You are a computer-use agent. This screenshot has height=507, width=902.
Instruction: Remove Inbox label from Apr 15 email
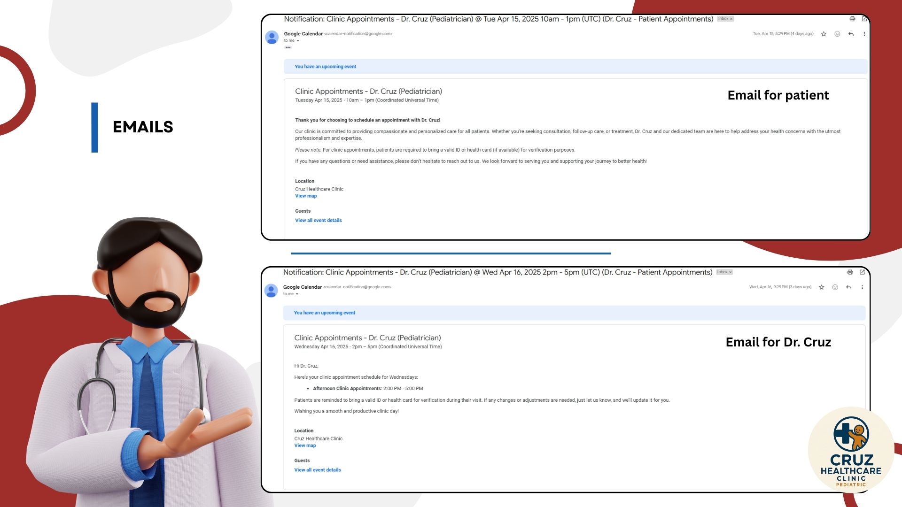click(x=731, y=19)
